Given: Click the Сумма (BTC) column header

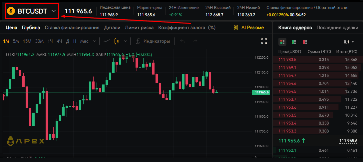Looking at the screenshot, I should point(319,52).
